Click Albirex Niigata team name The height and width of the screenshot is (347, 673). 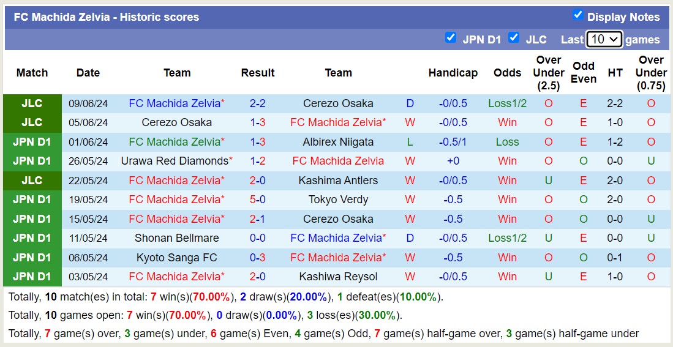coord(338,142)
